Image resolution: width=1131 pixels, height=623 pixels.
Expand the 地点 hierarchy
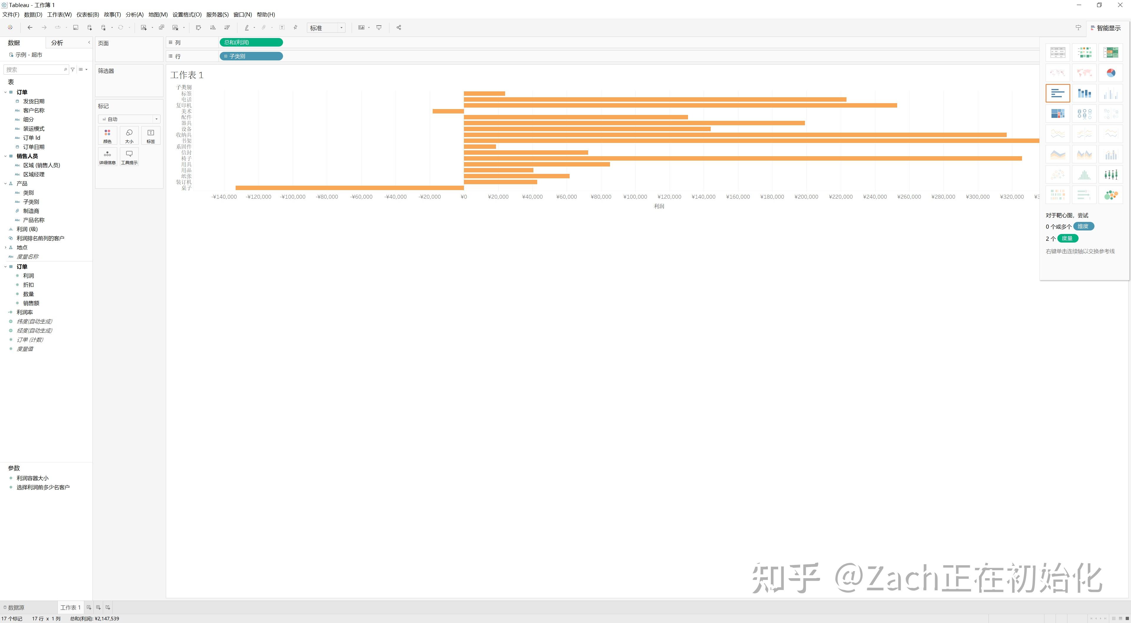(x=5, y=247)
